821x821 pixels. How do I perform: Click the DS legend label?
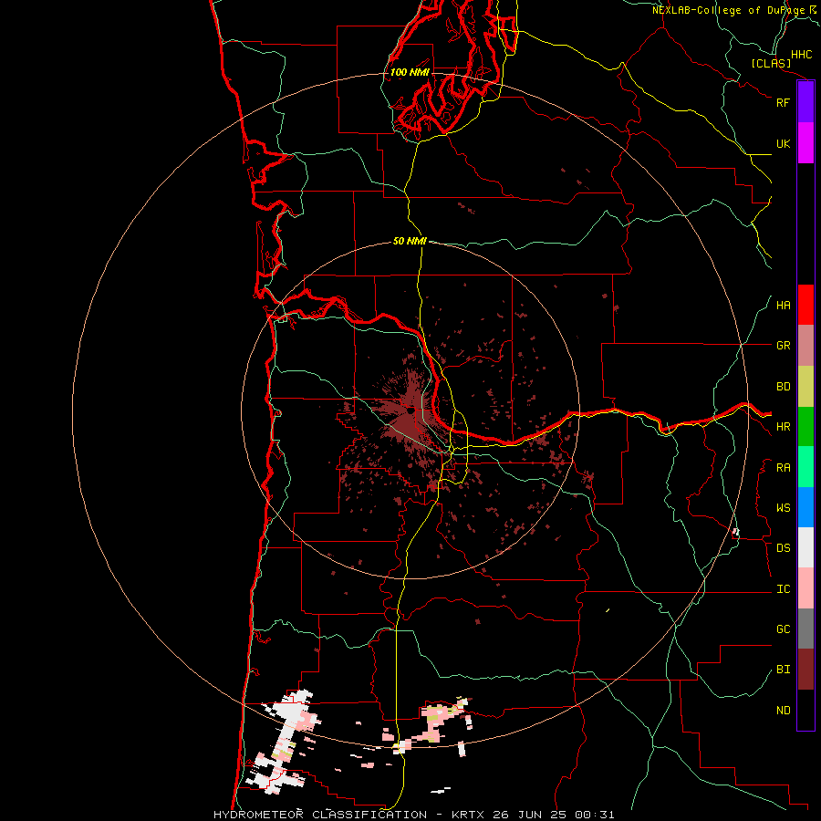point(783,548)
